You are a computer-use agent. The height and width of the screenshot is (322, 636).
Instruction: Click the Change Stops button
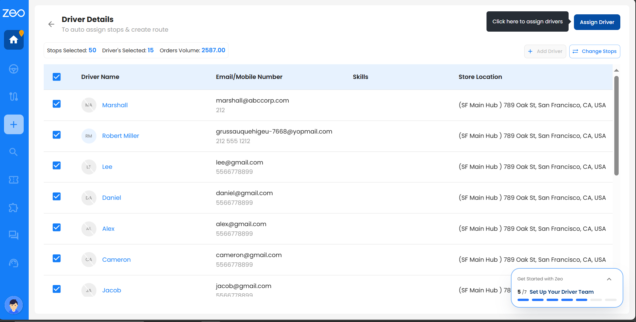click(x=594, y=51)
